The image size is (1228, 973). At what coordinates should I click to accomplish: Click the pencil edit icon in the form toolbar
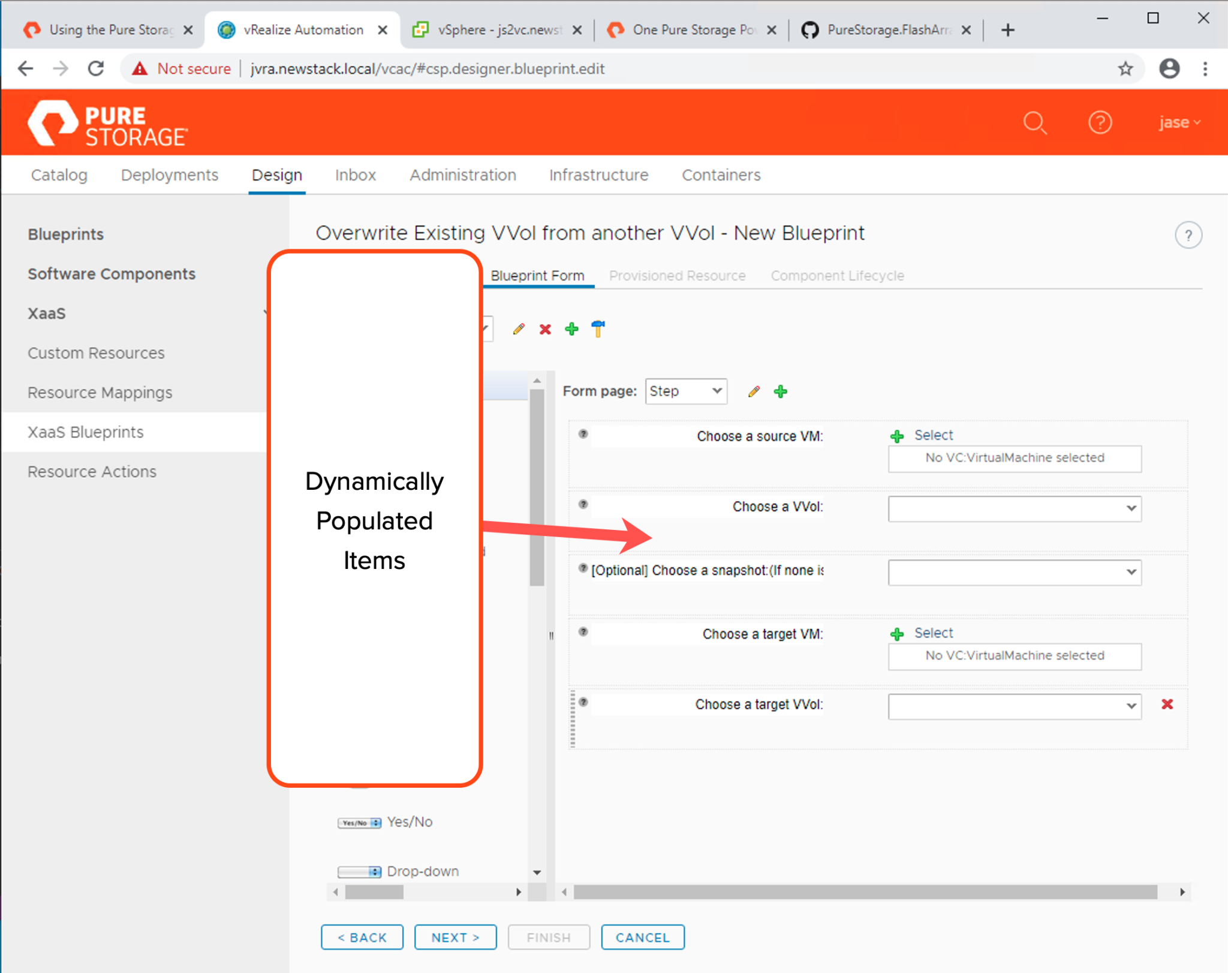click(x=519, y=329)
